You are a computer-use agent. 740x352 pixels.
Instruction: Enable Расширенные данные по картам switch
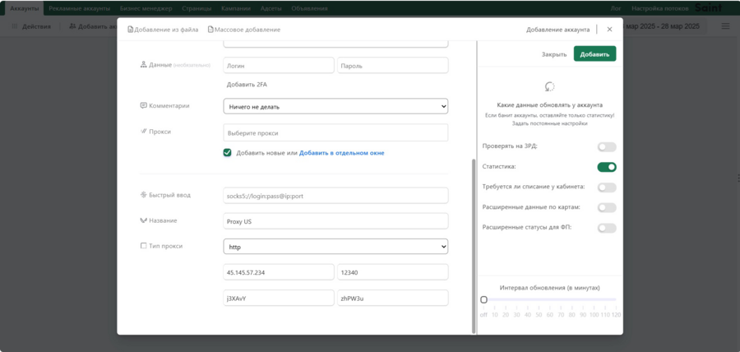[x=607, y=207]
